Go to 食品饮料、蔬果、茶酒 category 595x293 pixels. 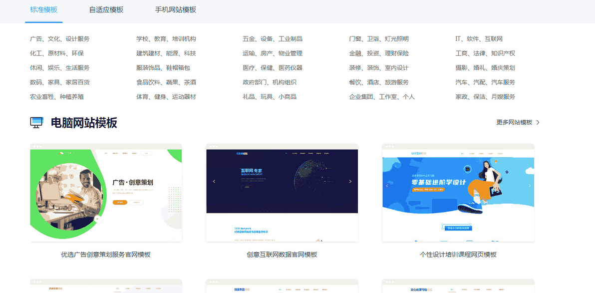click(166, 82)
